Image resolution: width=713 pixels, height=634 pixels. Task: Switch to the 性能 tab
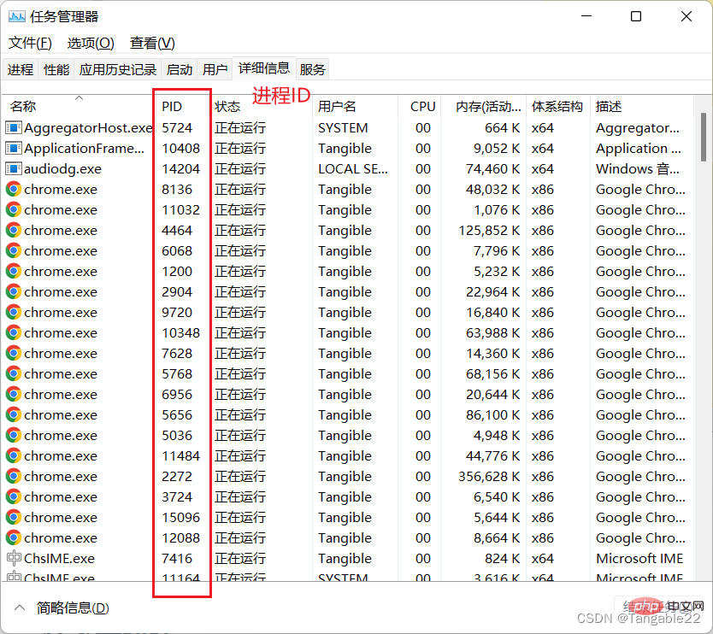(x=56, y=69)
